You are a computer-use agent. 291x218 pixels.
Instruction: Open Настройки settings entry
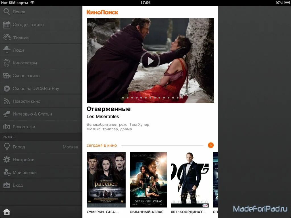[41, 160]
